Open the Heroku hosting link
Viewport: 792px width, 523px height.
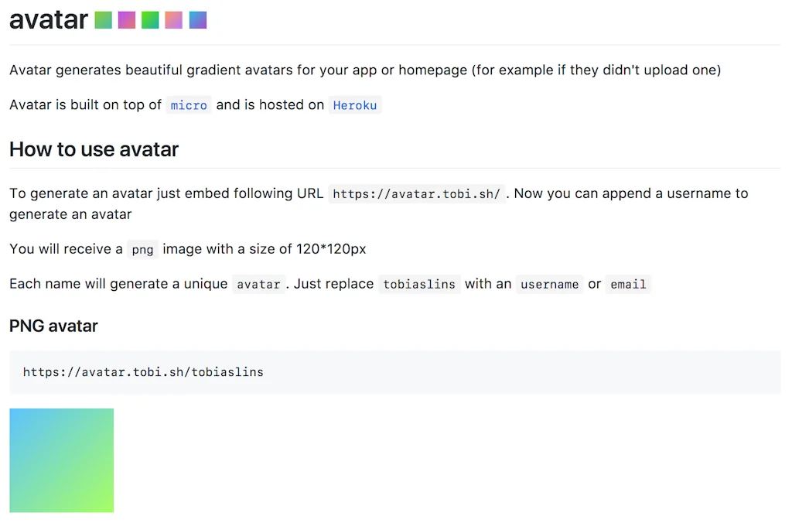(355, 105)
